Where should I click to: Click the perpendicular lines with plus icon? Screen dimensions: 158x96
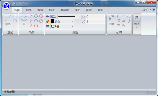[x=119, y=26]
